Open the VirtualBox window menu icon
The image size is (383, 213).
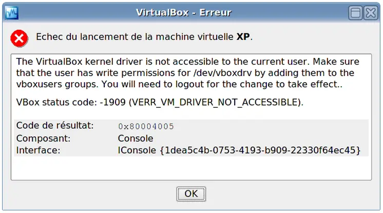click(12, 13)
